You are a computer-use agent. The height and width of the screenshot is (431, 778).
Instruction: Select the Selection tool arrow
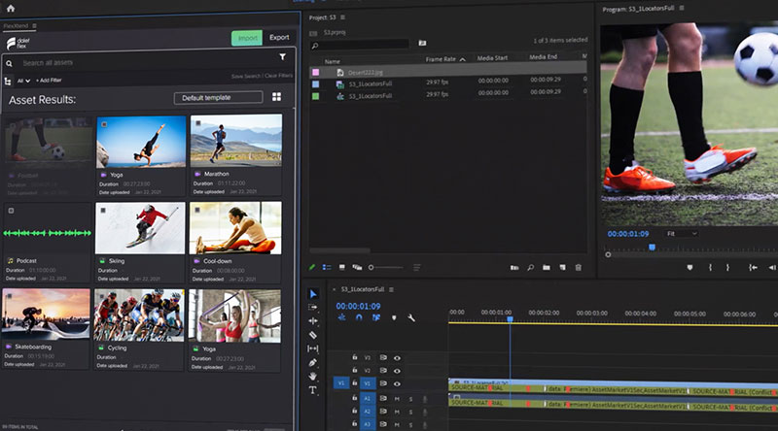point(313,294)
